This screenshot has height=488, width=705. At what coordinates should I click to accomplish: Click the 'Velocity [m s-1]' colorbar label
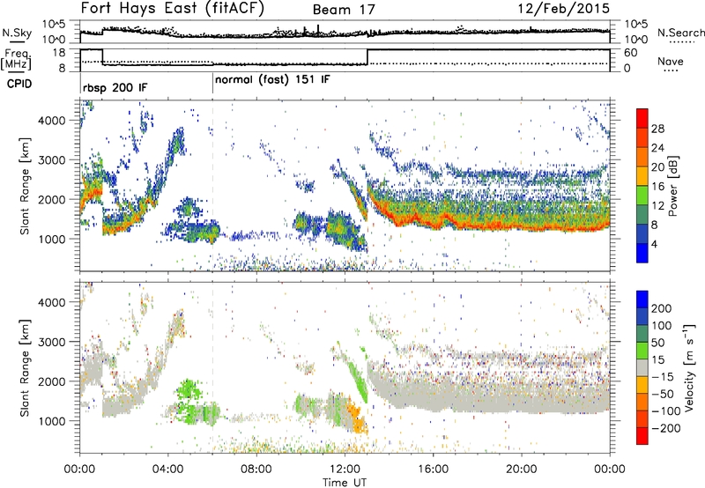(688, 367)
